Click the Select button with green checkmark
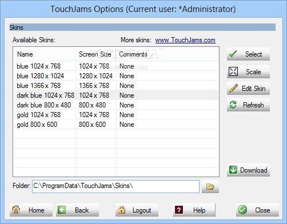The image size is (287, 224). tap(248, 54)
